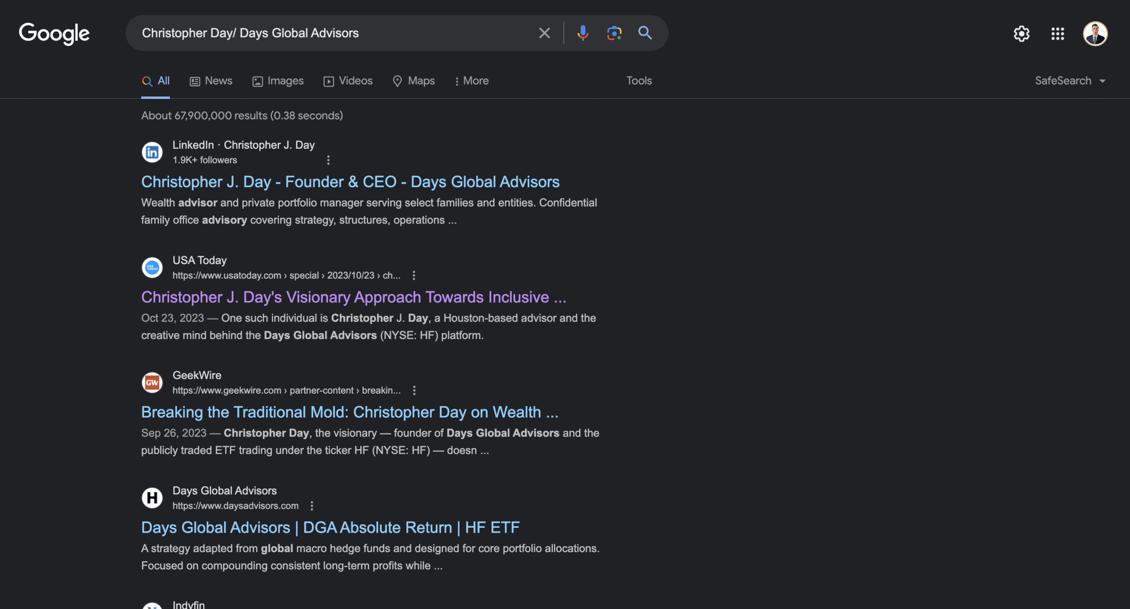Click the Indyfin source name
This screenshot has height=609, width=1130.
click(188, 604)
